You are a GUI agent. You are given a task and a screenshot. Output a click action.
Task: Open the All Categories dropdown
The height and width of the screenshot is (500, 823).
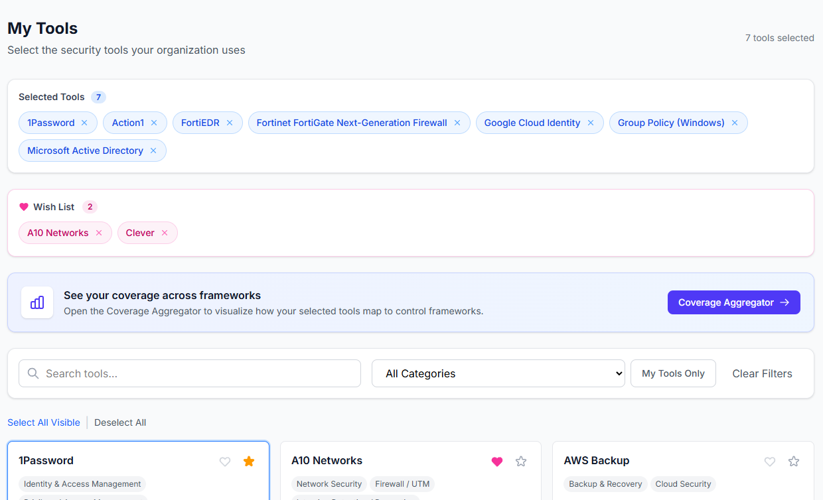[498, 373]
